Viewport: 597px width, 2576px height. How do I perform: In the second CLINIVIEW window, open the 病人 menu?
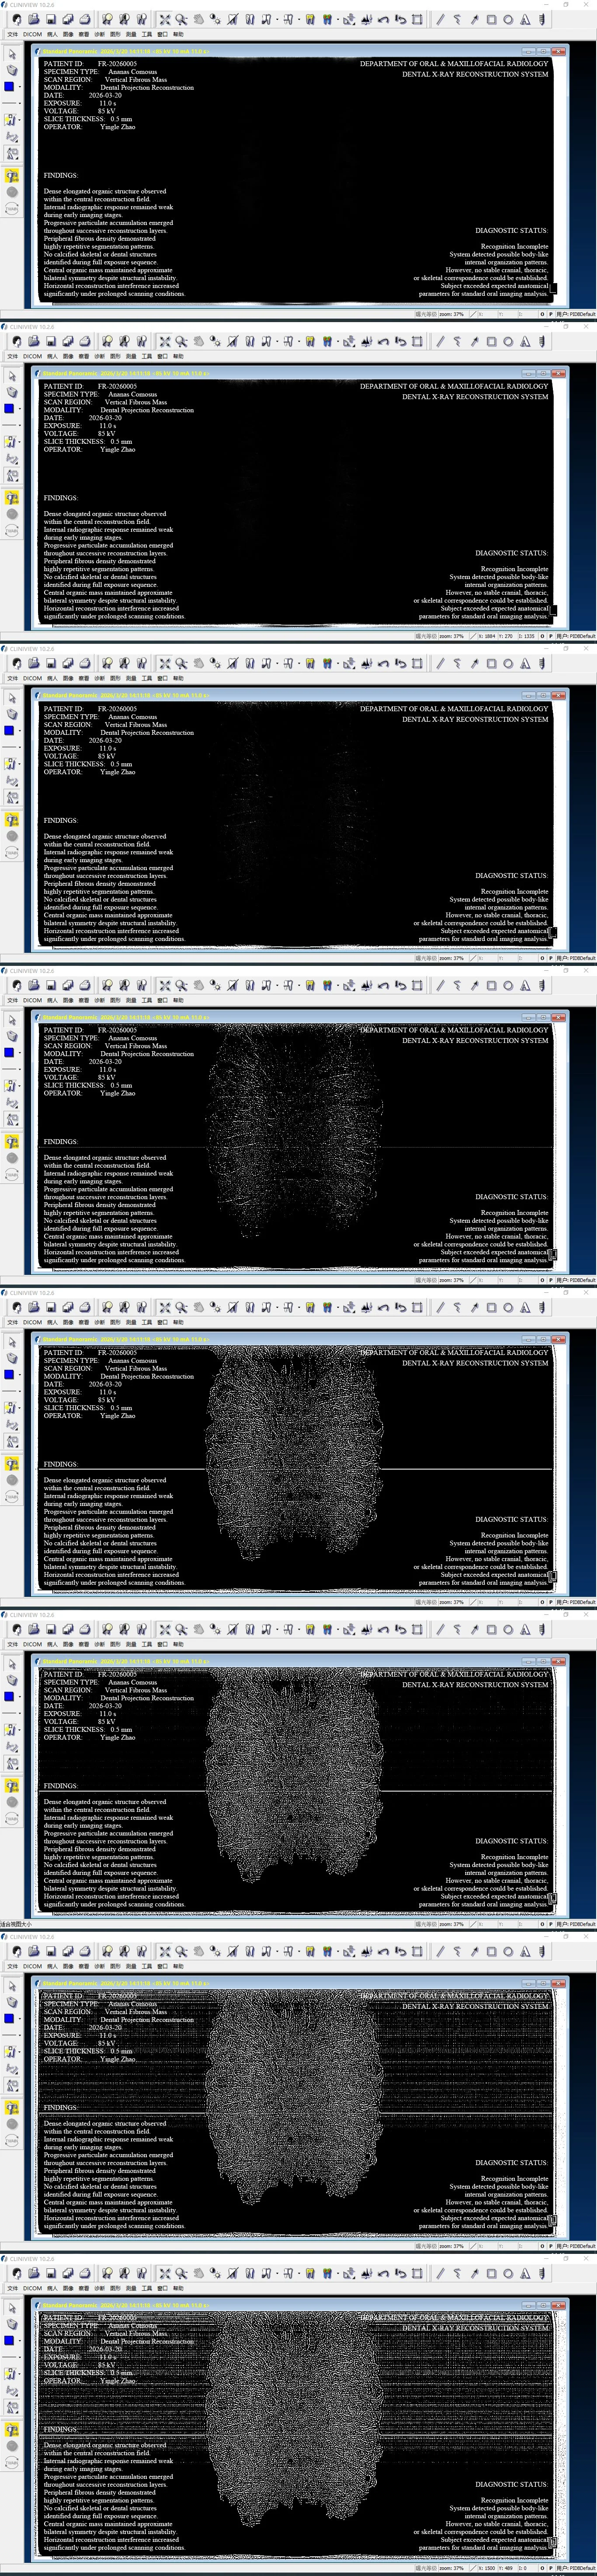(52, 356)
